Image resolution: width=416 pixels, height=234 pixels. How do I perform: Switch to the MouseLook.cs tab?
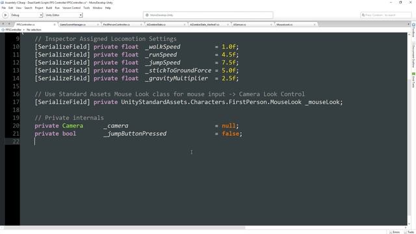[x=296, y=25]
